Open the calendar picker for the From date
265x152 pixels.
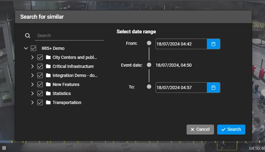[213, 44]
